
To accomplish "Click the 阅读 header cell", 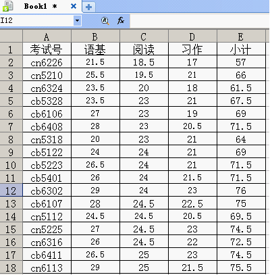I will tap(144, 49).
